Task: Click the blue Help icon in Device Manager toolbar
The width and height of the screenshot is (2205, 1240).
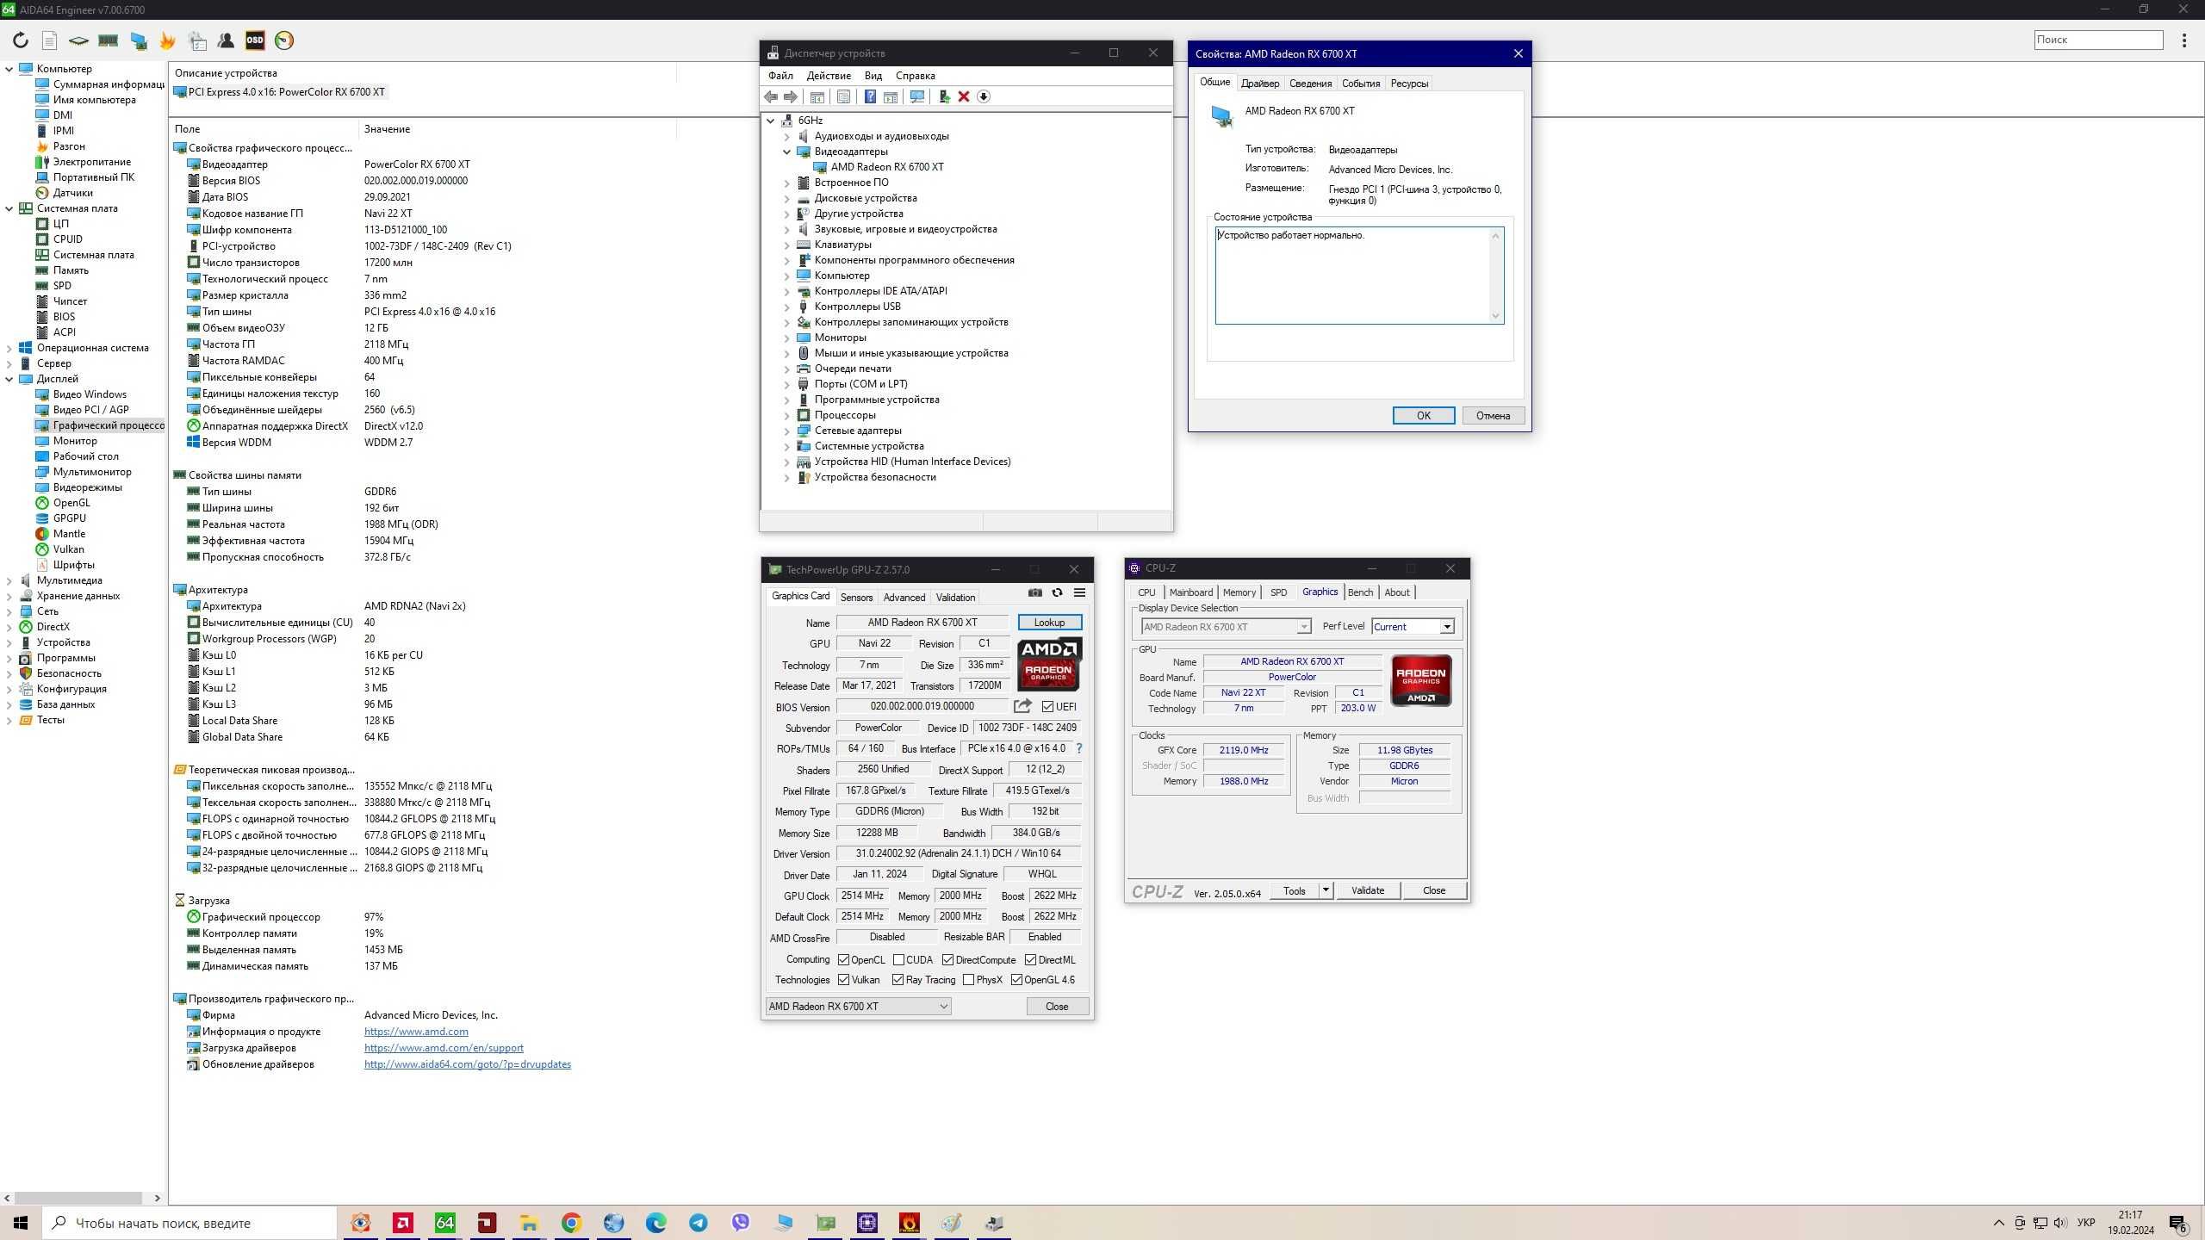Action: pos(870,96)
